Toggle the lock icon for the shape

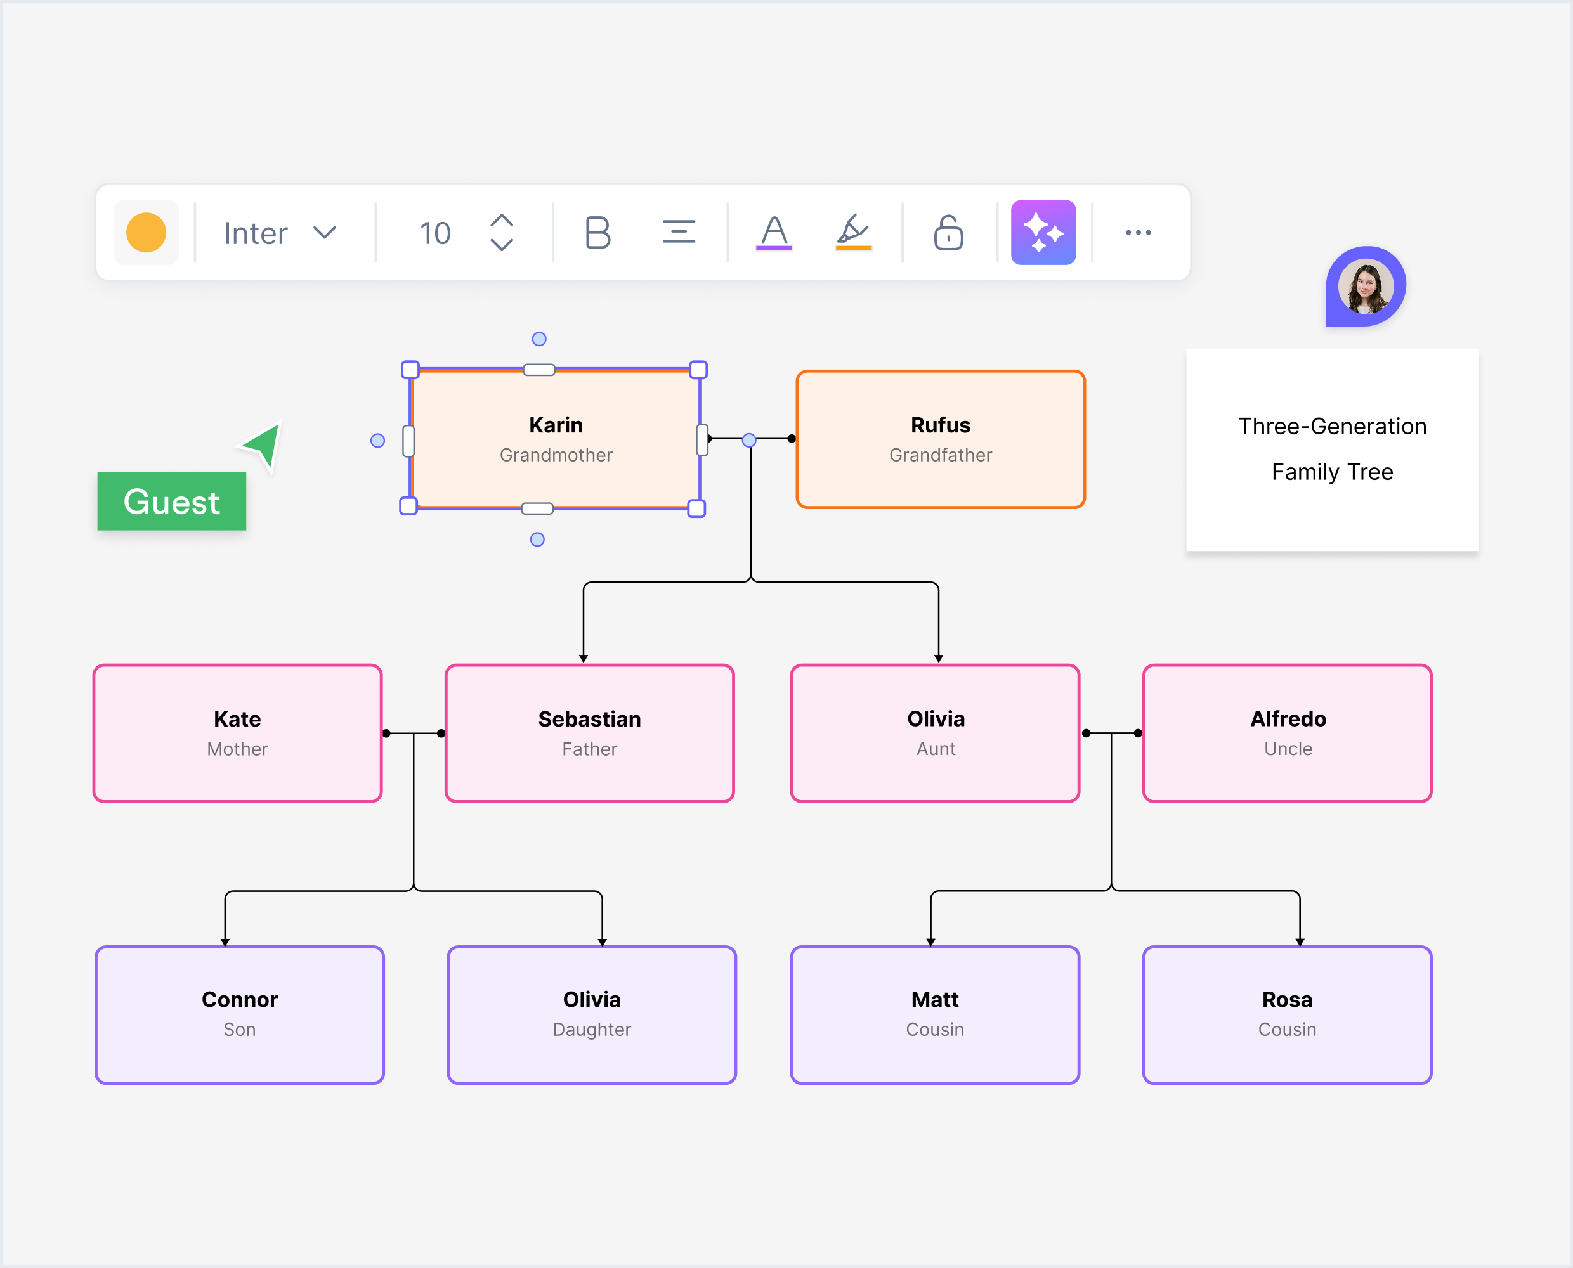[x=948, y=232]
